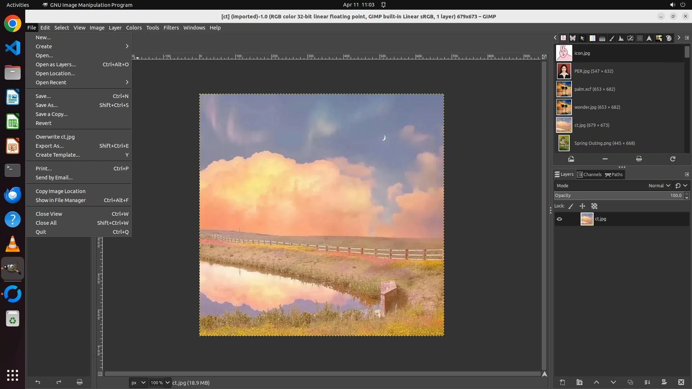Click the add layer mask icon

(664, 383)
